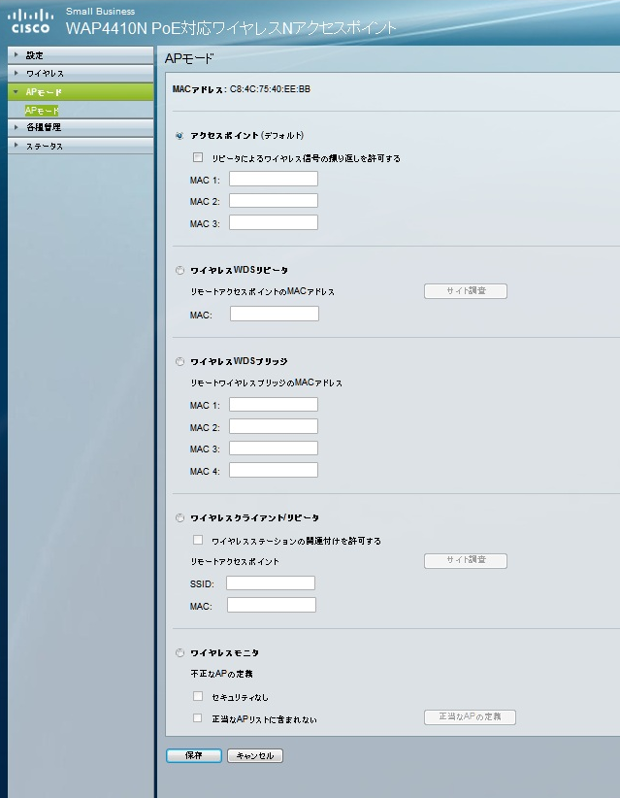The height and width of the screenshot is (798, 620).
Task: Focus the MAC 3 field under アクセスポイント
Action: point(273,222)
